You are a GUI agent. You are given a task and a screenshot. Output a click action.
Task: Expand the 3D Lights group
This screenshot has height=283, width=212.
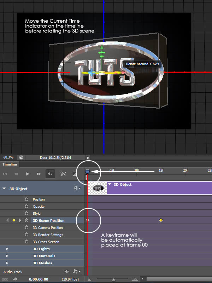coord(7,249)
